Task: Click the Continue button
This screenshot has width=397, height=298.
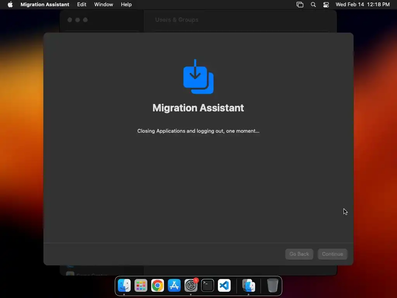Action: point(332,254)
